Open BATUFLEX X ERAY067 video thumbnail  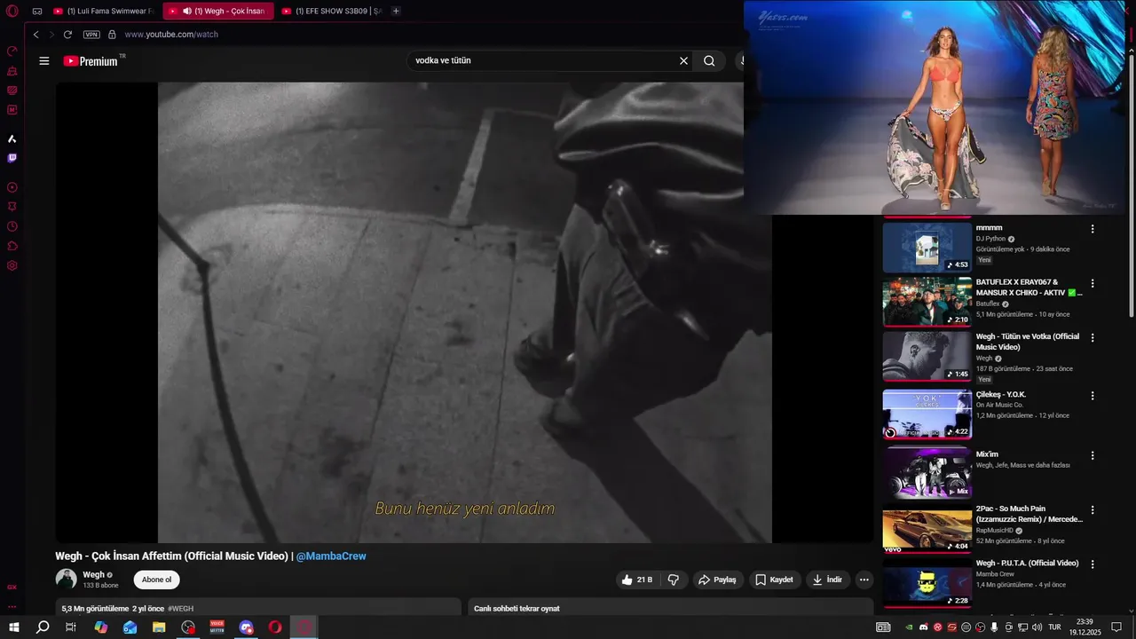[x=927, y=302]
